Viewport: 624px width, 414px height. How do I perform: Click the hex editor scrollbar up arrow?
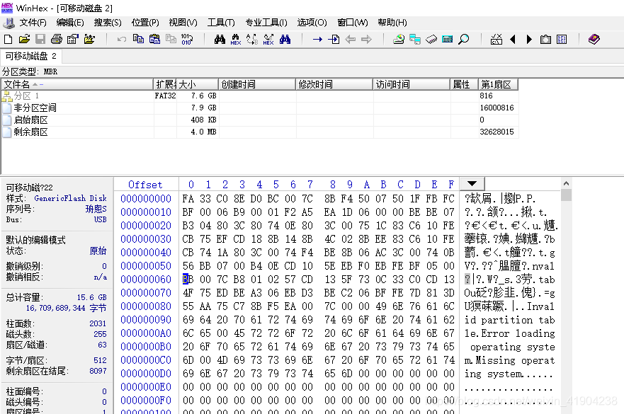pyautogui.click(x=567, y=183)
